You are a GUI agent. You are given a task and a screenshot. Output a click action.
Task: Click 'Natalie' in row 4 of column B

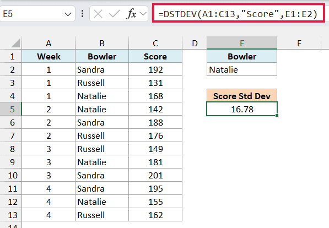[102, 96]
